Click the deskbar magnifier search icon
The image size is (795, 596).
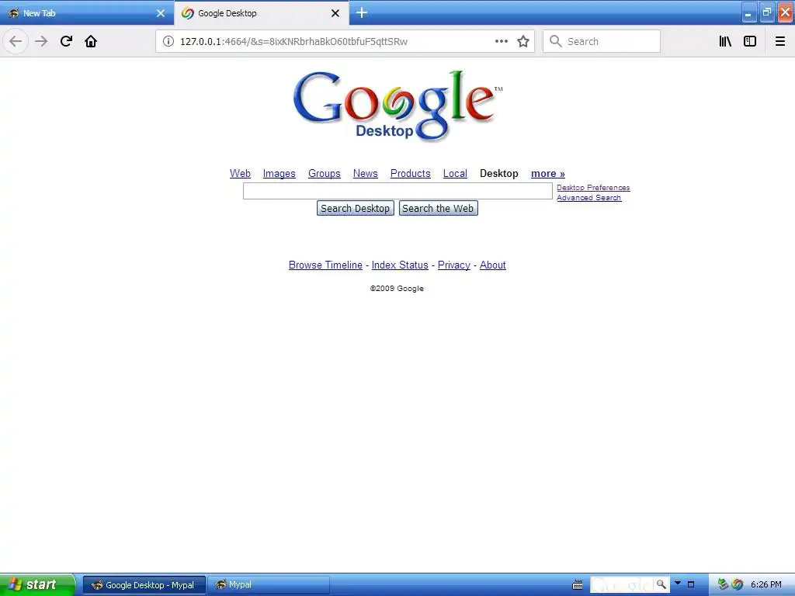tap(661, 584)
